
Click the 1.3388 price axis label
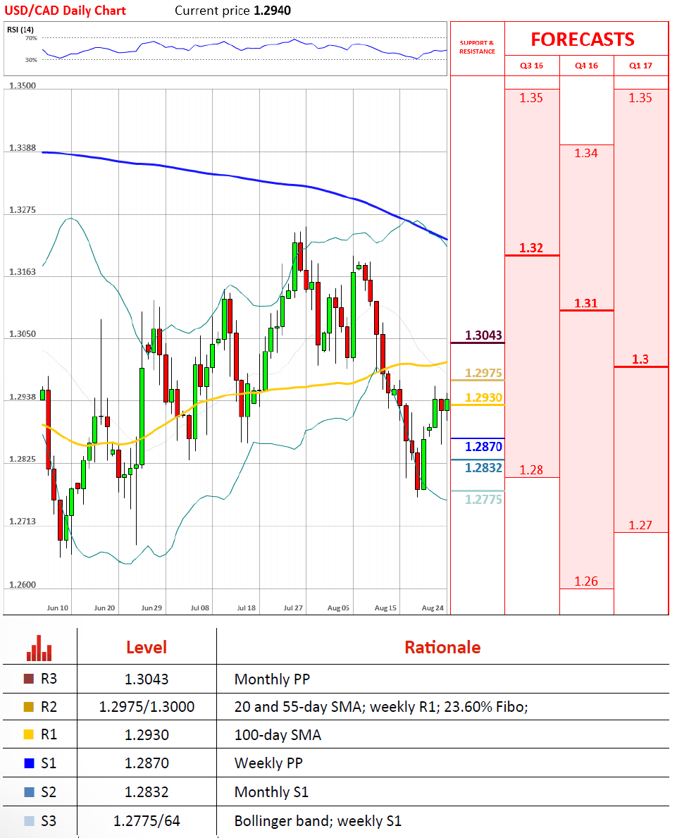(23, 147)
